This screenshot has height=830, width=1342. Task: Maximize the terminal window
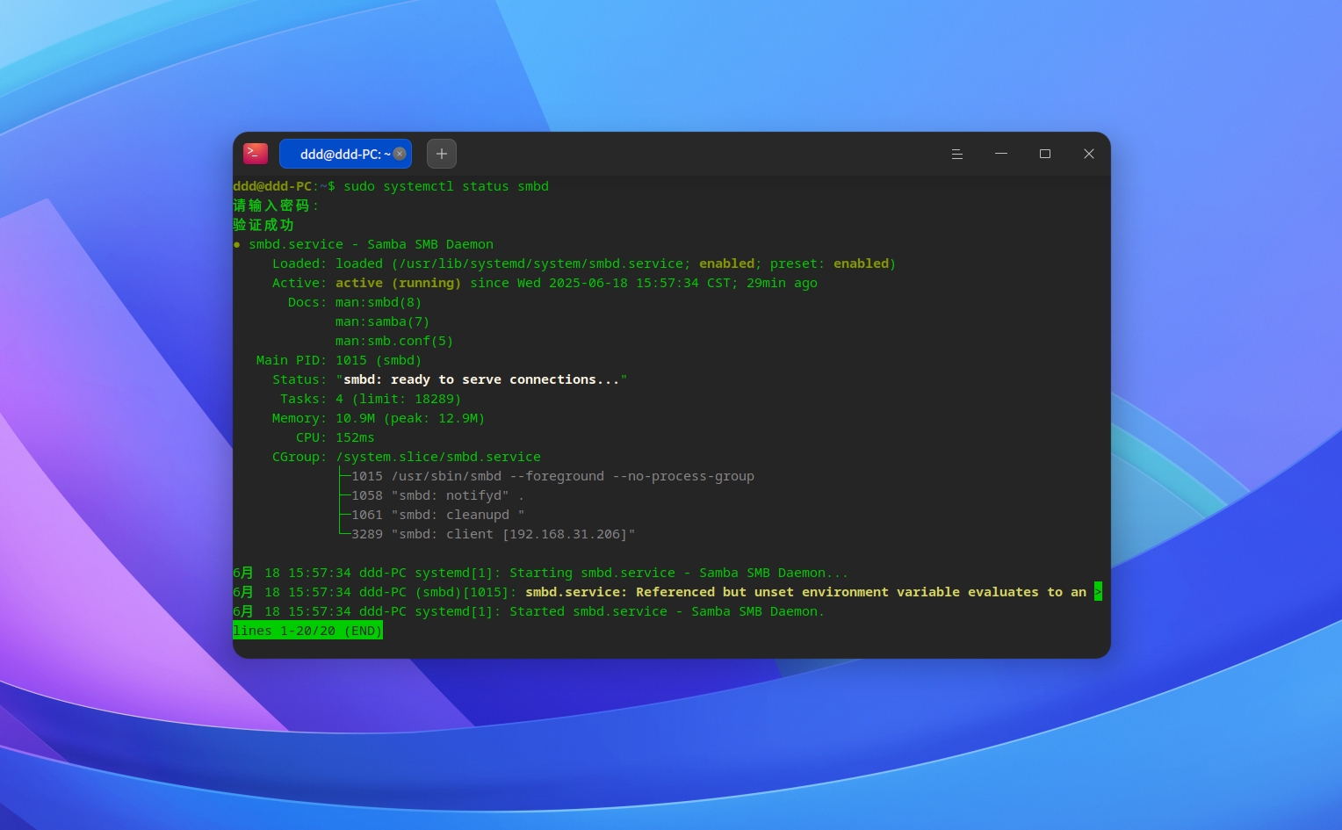[1045, 154]
